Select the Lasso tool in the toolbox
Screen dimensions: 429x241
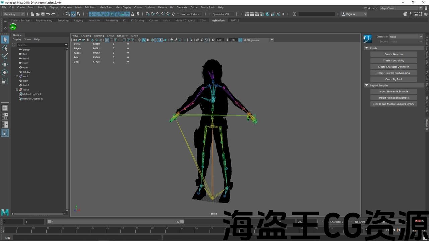pyautogui.click(x=5, y=48)
